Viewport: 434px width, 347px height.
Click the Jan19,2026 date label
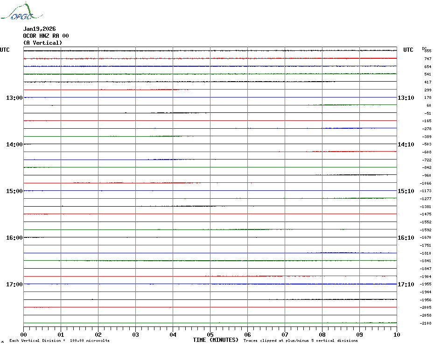[40, 28]
